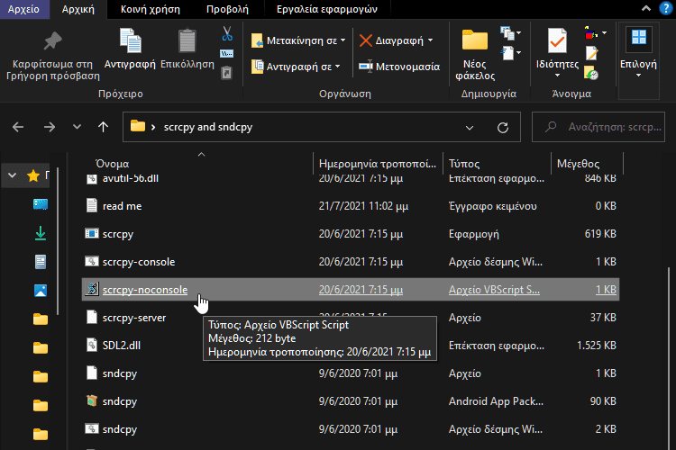Click the scrcpy-noconsole VBScript file
The width and height of the screenshot is (676, 450).
click(350, 290)
